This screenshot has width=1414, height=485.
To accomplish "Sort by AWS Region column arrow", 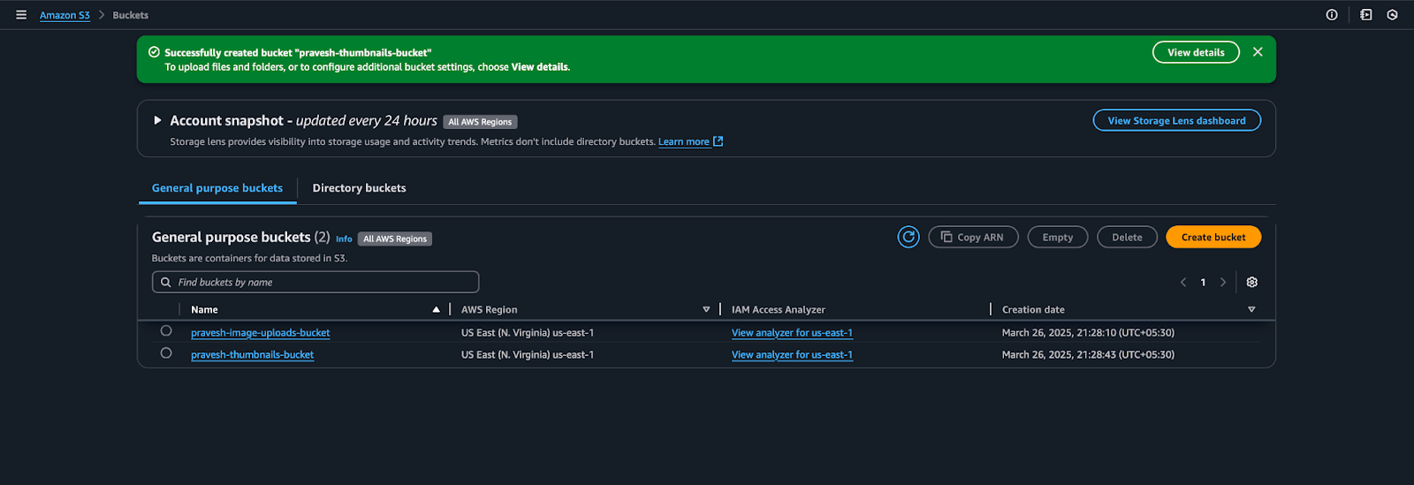I will [706, 310].
